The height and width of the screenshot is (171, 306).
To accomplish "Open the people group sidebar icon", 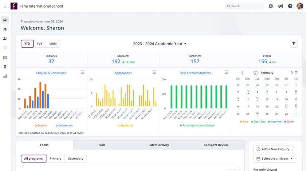I will [5, 29].
